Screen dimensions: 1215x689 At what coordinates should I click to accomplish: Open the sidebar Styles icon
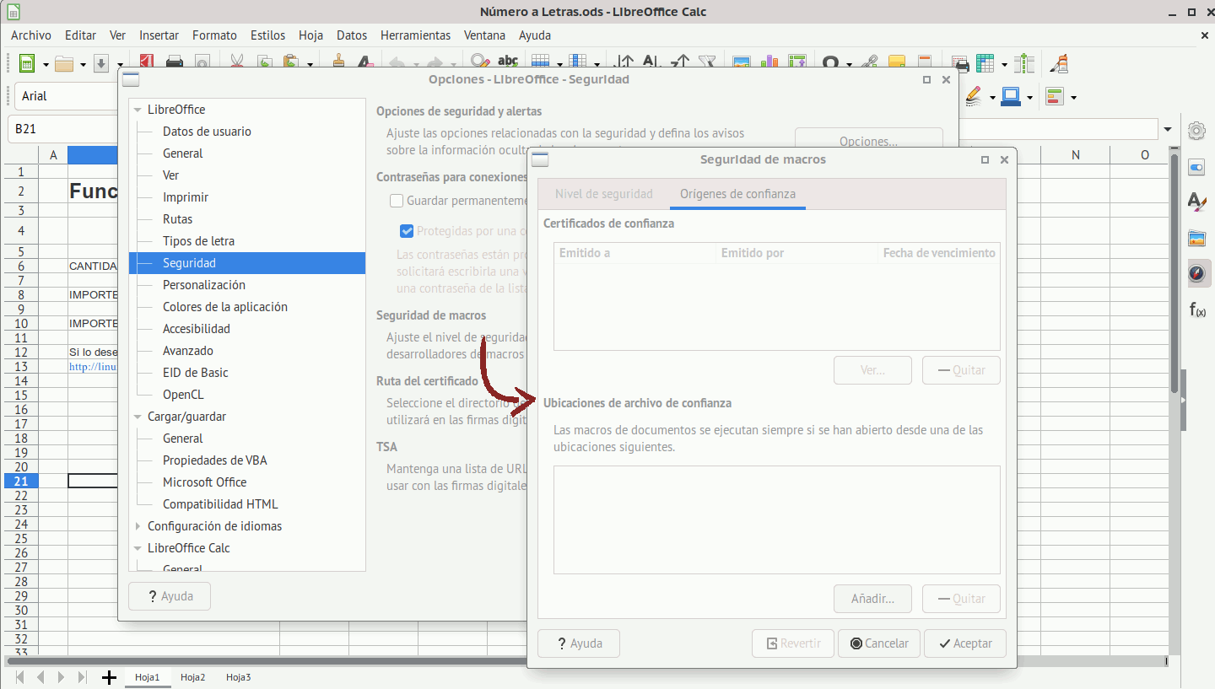pyautogui.click(x=1196, y=202)
